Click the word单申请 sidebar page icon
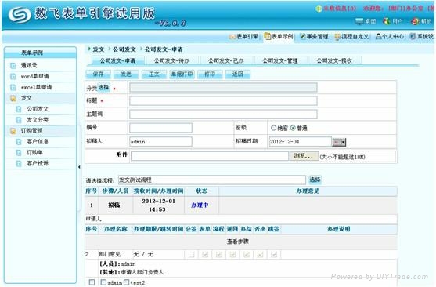Screen dimensions: 436x287 pyautogui.click(x=13, y=77)
